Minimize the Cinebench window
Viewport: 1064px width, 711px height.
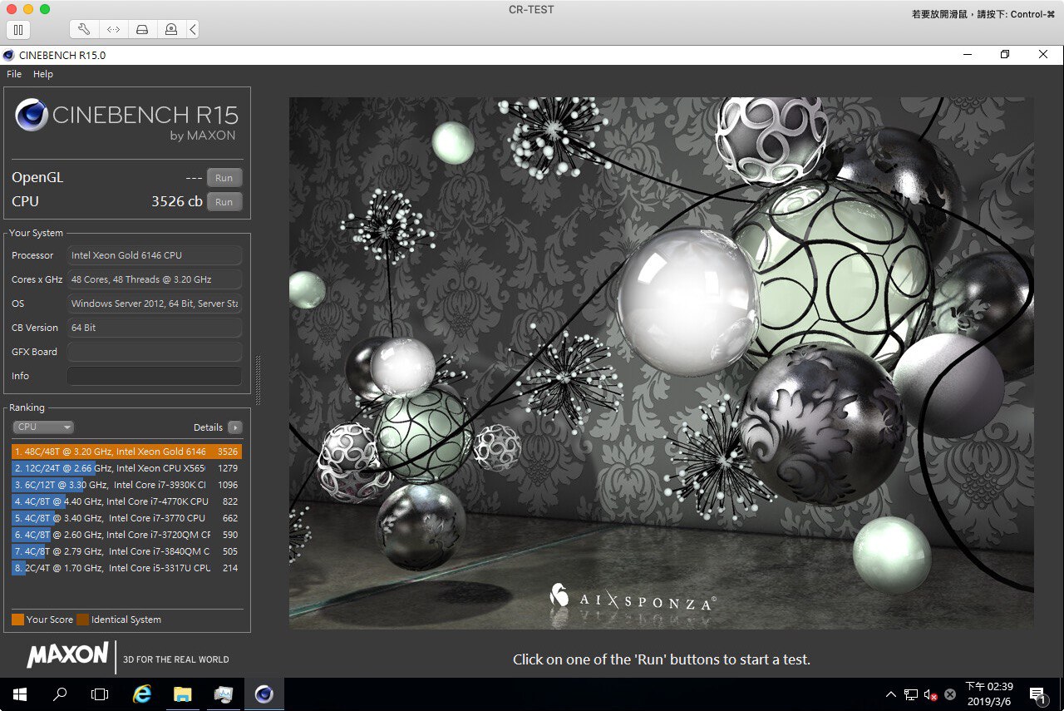[968, 55]
